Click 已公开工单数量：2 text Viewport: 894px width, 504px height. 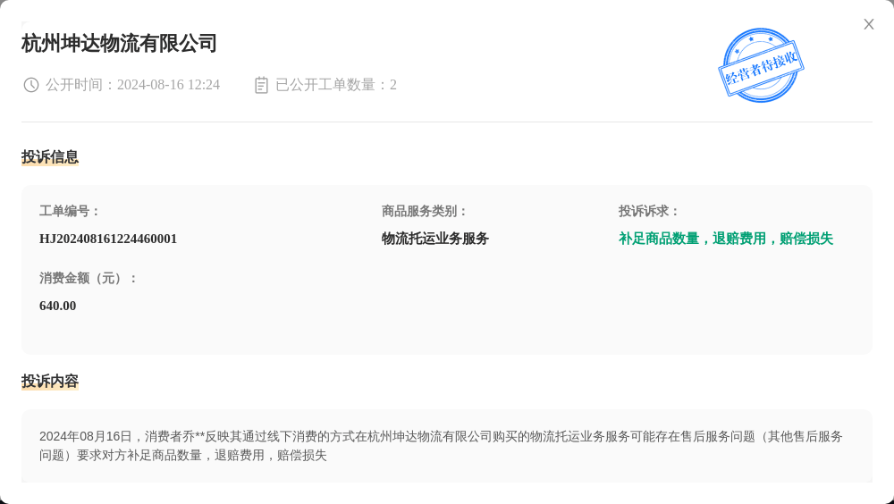336,85
